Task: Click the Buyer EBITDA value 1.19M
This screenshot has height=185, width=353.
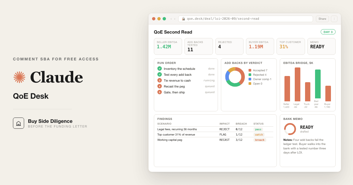Action: coord(256,47)
